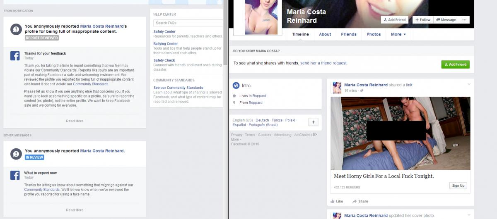Click the Search FAQs input field

tap(188, 23)
